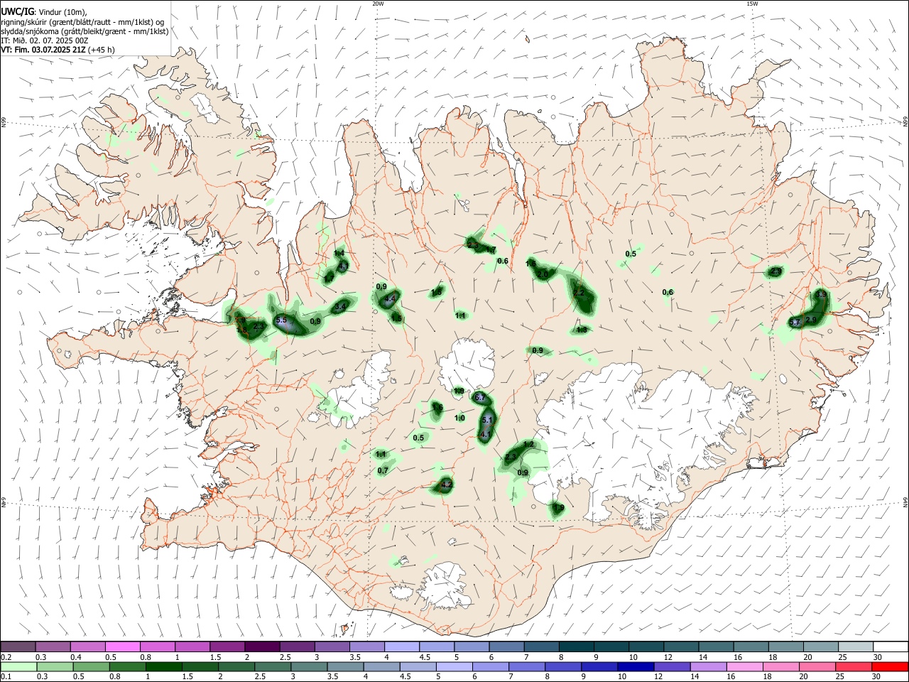Click the 2.9 precipitation value in the east
909x682 pixels.
point(811,320)
